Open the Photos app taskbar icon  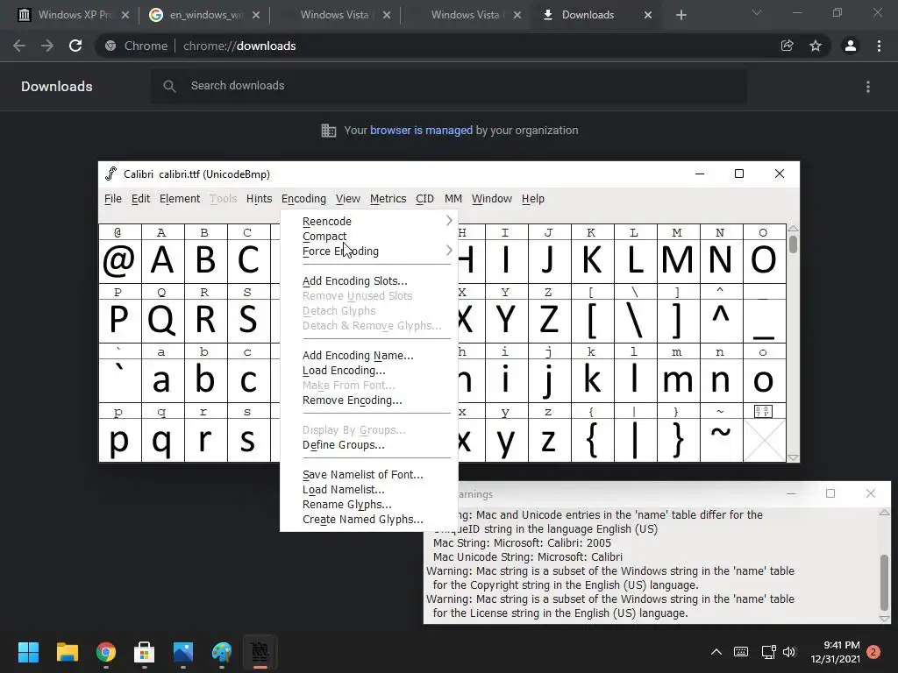click(x=183, y=652)
